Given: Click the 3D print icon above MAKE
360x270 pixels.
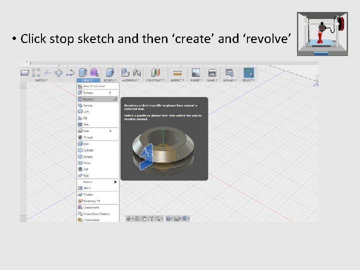Looking at the screenshot, I should click(x=212, y=73).
